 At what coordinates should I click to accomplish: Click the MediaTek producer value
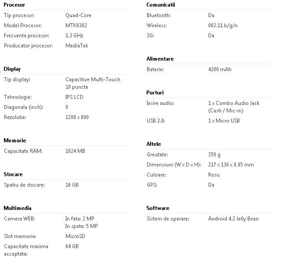coord(77,46)
